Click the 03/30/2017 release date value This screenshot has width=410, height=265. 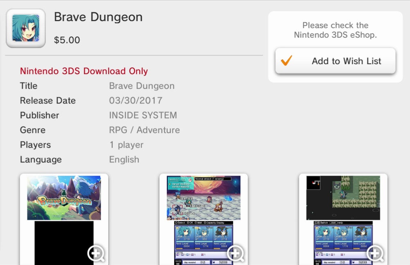(136, 101)
